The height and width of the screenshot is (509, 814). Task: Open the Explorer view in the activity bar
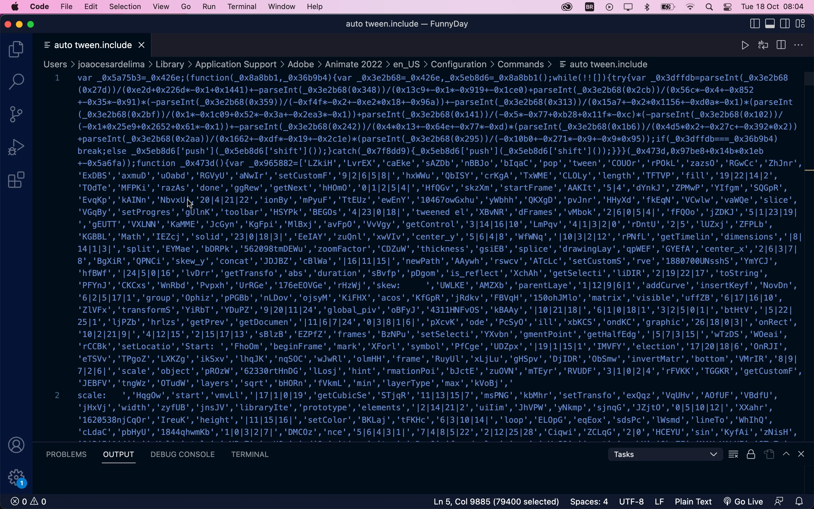[x=16, y=49]
